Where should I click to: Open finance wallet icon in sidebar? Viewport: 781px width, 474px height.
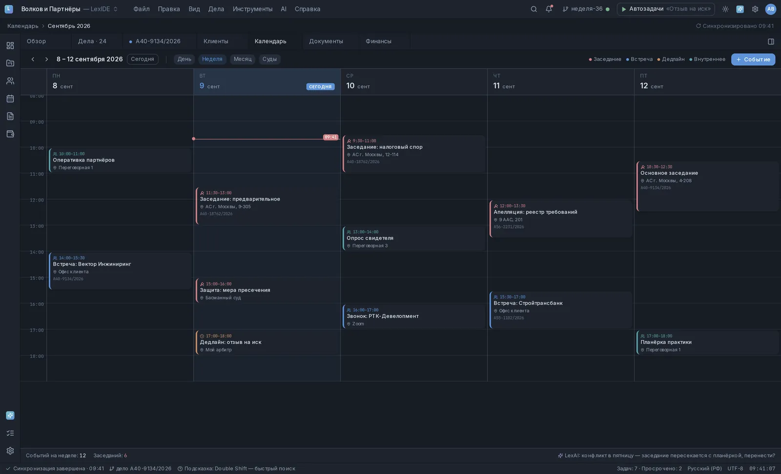(10, 134)
